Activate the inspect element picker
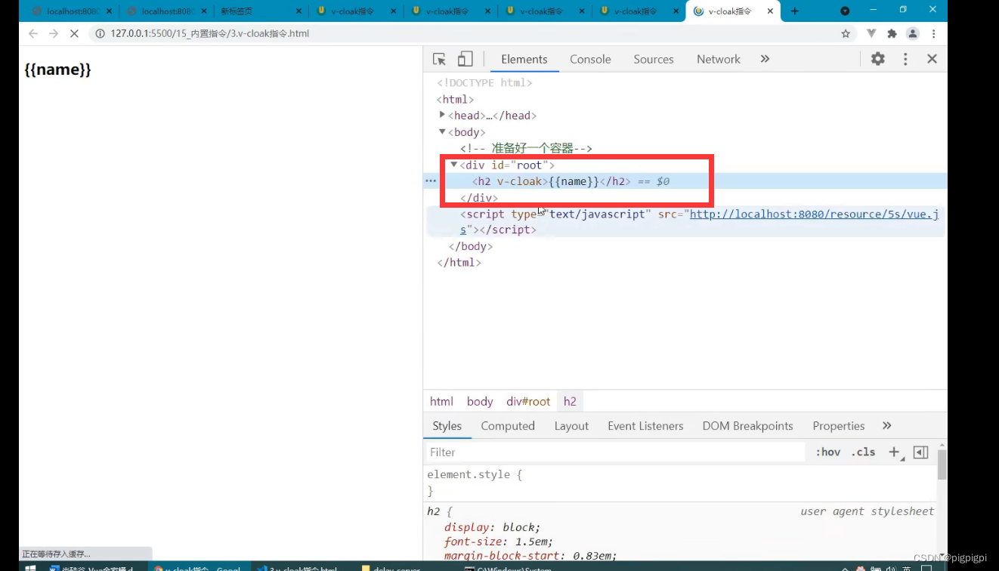Image resolution: width=999 pixels, height=571 pixels. [x=439, y=59]
